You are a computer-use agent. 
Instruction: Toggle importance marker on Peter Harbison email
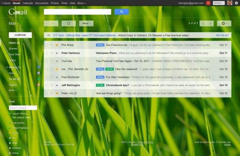tap(57, 53)
